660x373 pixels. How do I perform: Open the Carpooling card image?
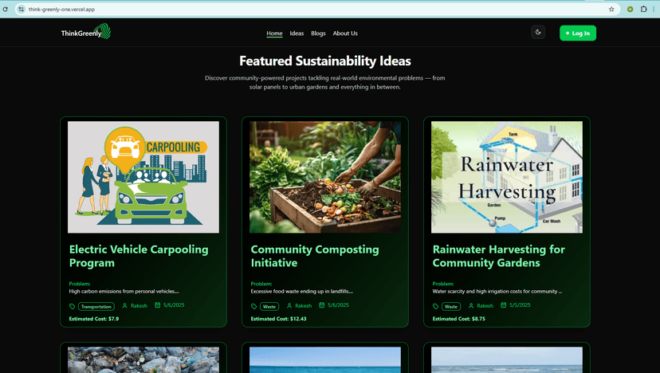tap(143, 177)
